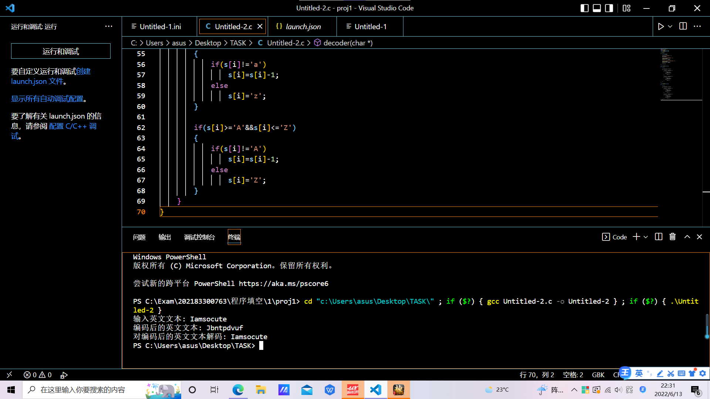Close the Untitled-2.c tab
This screenshot has width=710, height=399.
260,27
